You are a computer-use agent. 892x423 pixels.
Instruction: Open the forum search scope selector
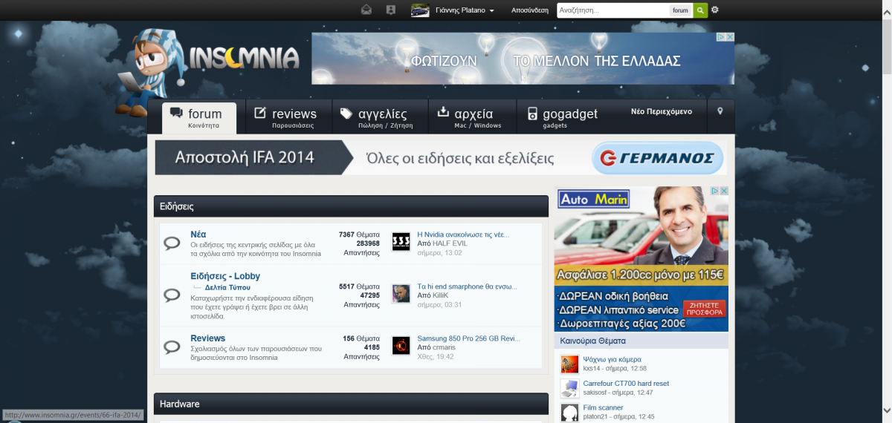pyautogui.click(x=680, y=10)
